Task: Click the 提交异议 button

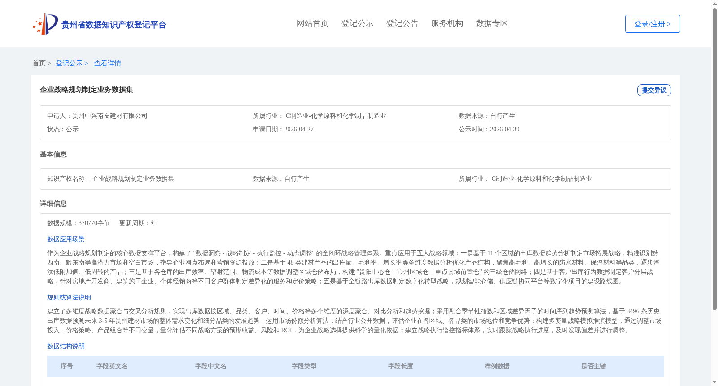Action: tap(654, 90)
